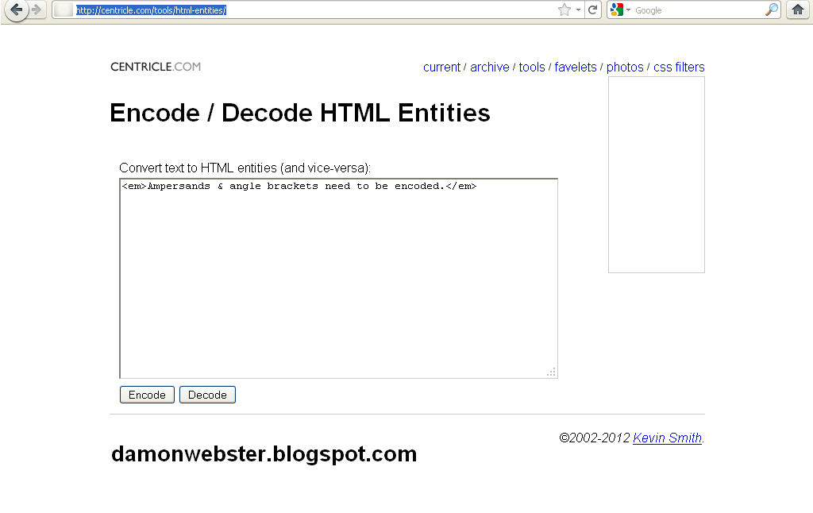Viewport: 813px width, 513px height.
Task: Open the search engine selection dropdown
Action: (x=628, y=10)
